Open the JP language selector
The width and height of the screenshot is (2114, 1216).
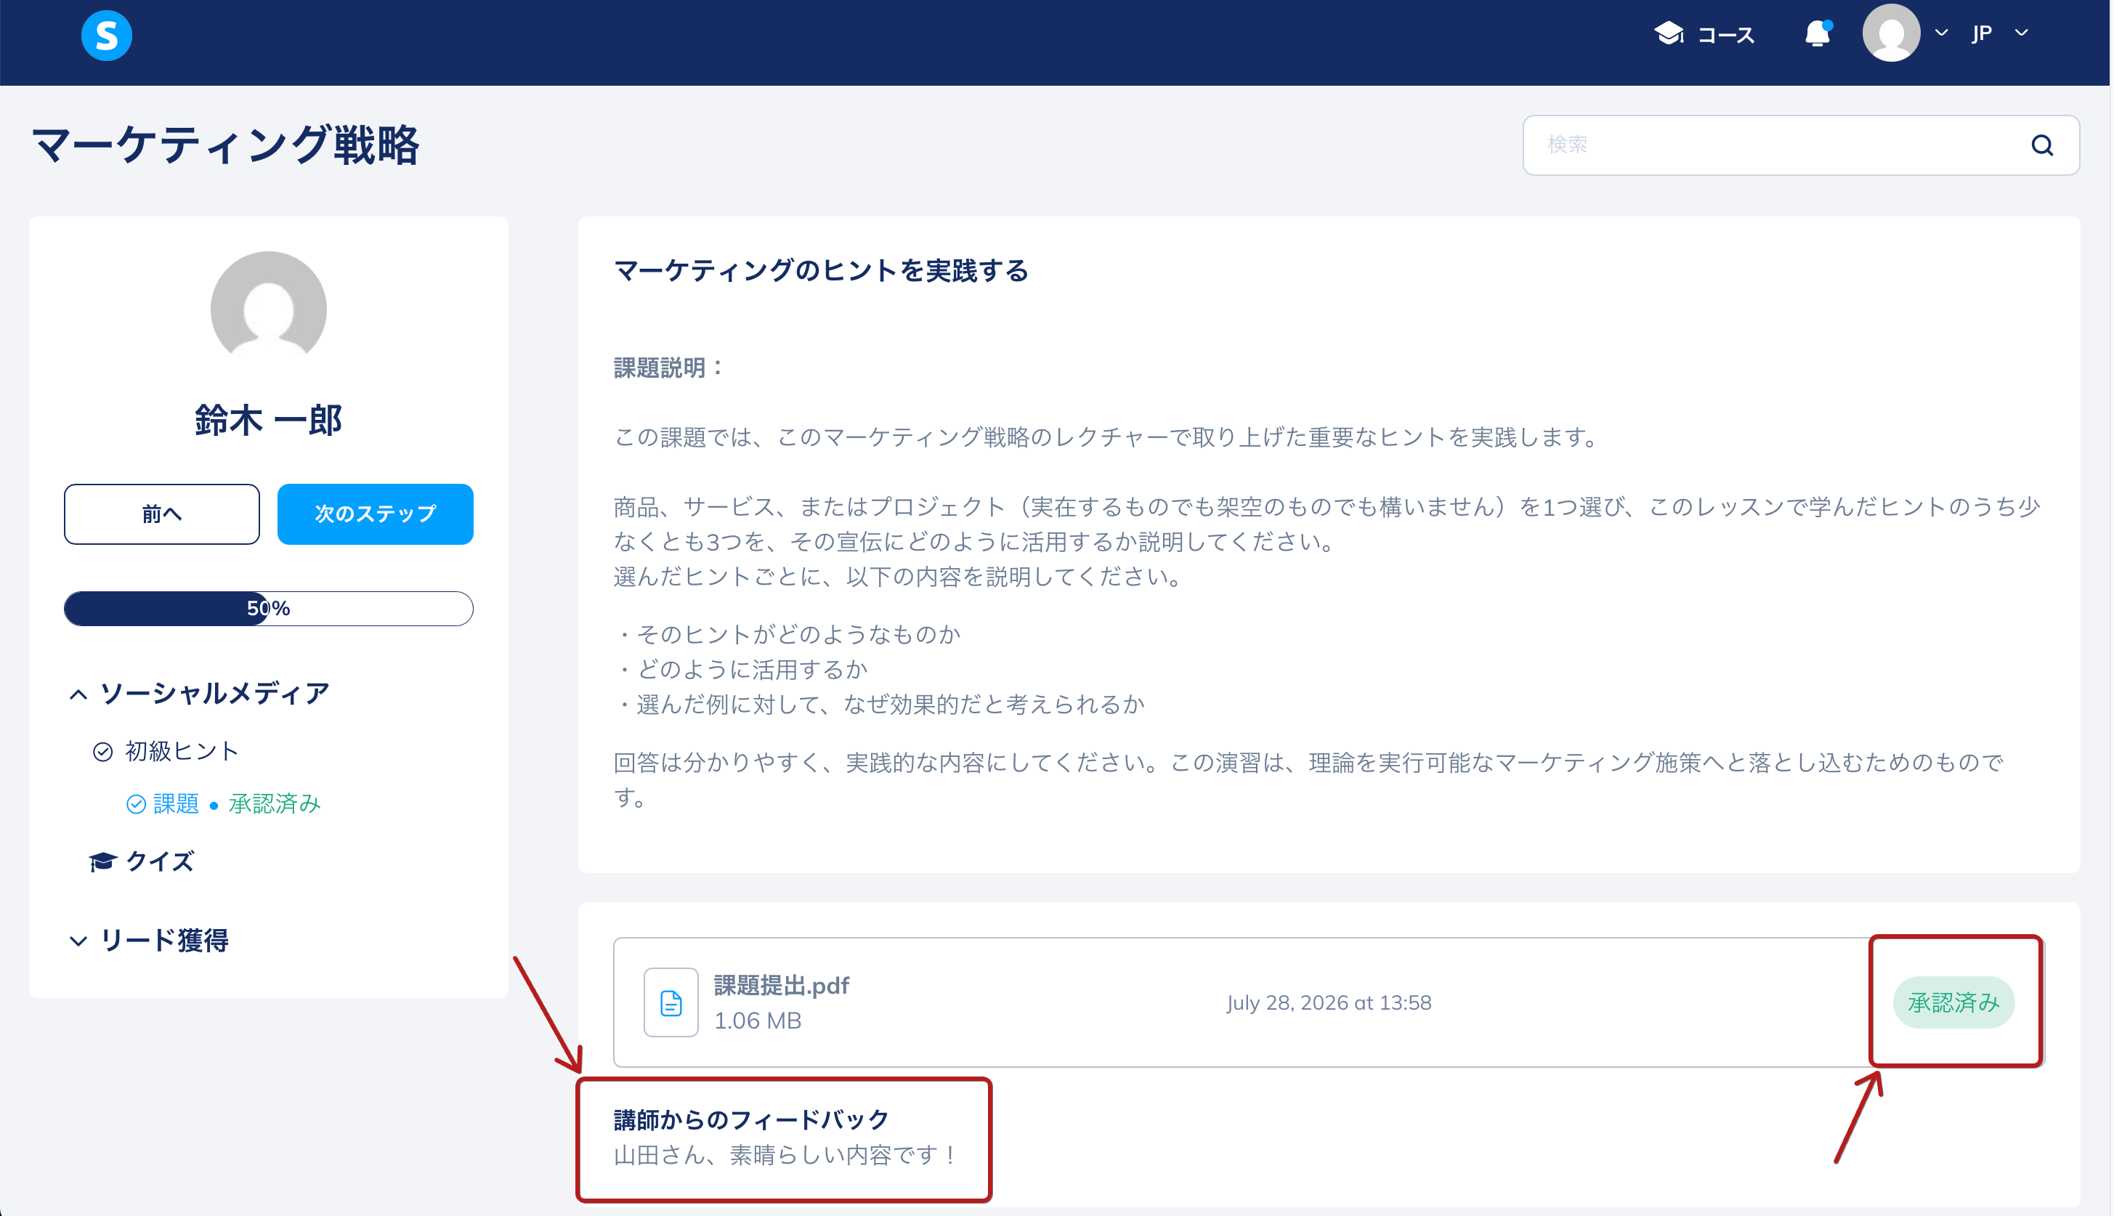click(x=1982, y=33)
